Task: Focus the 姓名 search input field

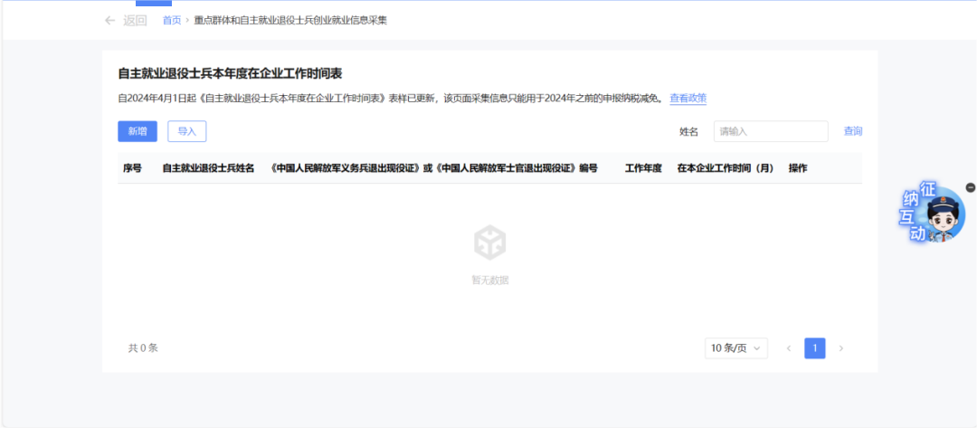Action: point(770,131)
